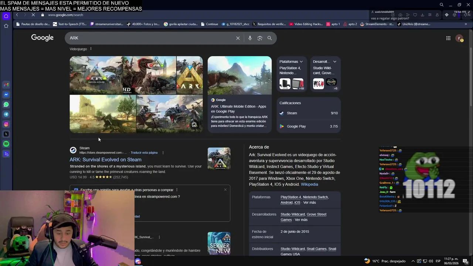Open X (Twitter) from the browser sidebar
The image size is (473, 266).
pos(6,134)
